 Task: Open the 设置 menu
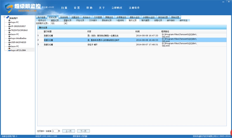77,7
